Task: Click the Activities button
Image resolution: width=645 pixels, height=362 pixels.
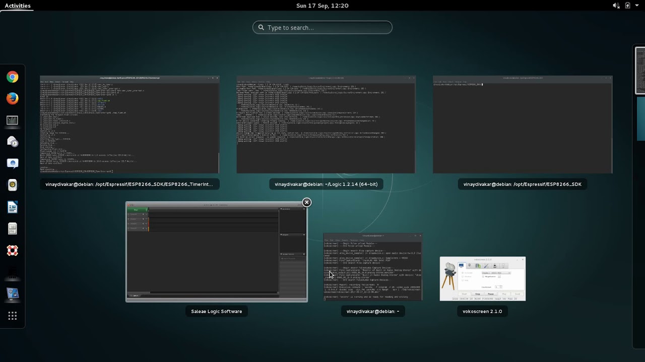Action: (x=18, y=6)
